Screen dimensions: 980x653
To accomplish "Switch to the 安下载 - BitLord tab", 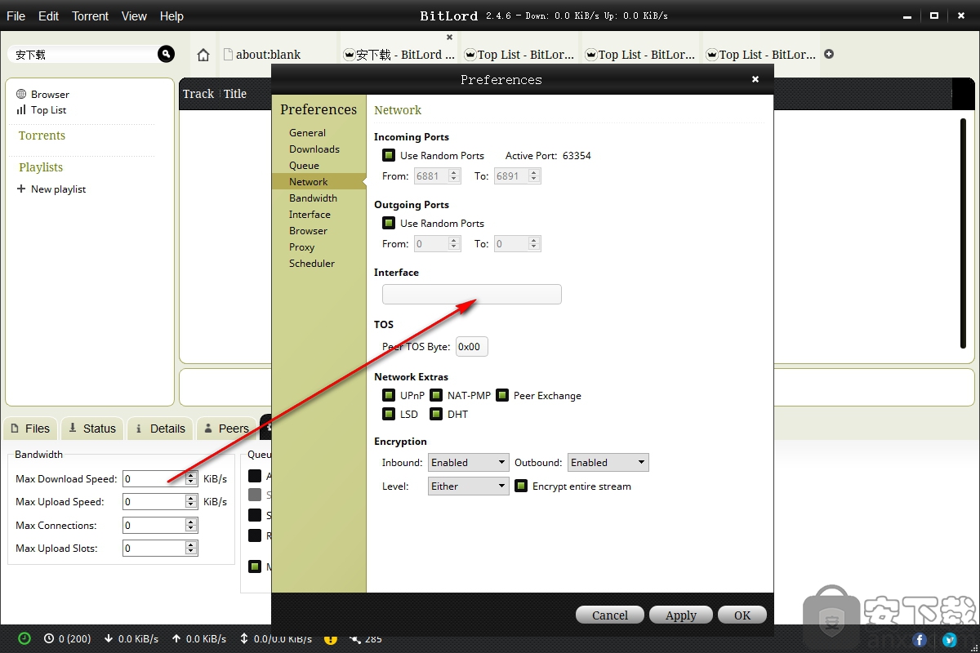I will (x=400, y=55).
